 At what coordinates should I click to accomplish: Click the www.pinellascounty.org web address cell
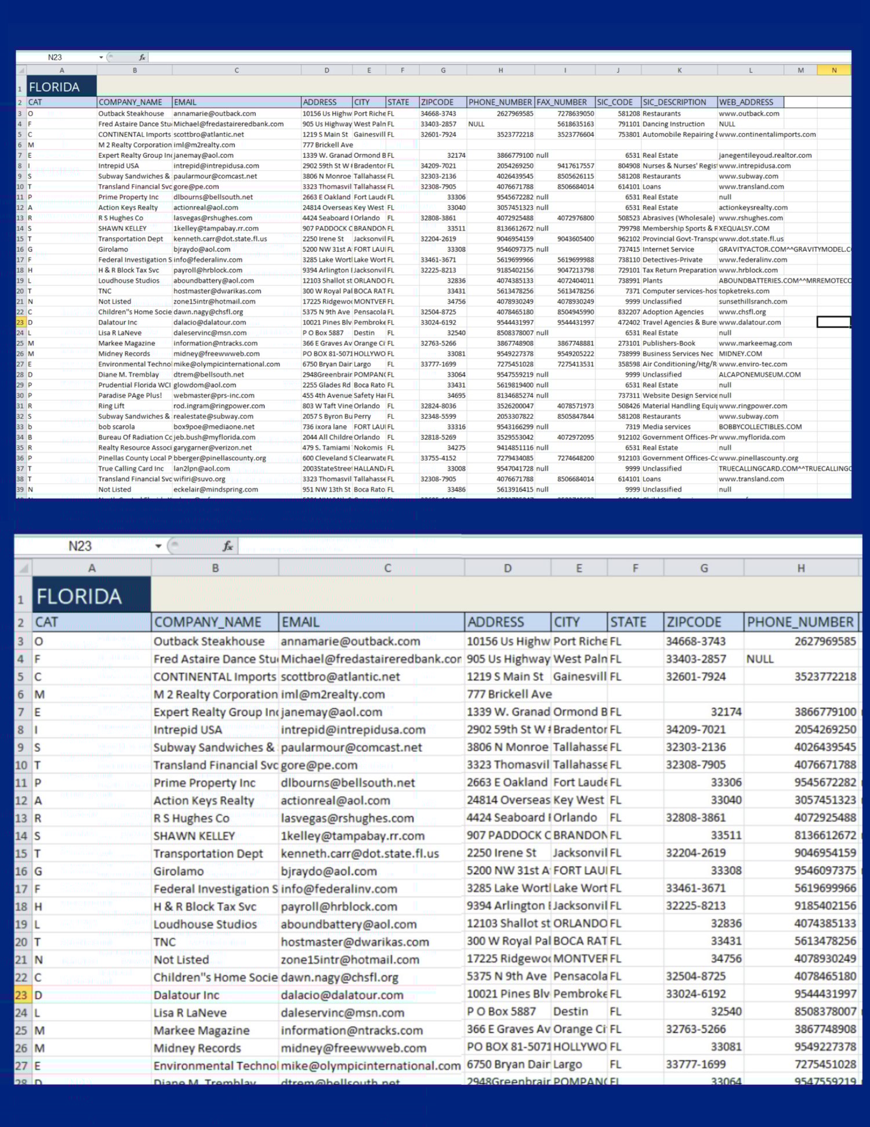point(759,458)
